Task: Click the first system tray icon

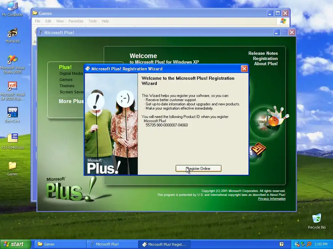Action: pyautogui.click(x=297, y=244)
